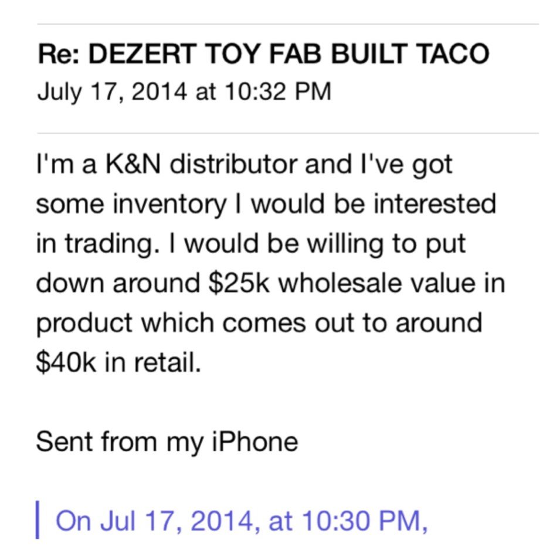Tap the subject line "Re: DEZERT TOY FAB BUILT TACO"

click(x=263, y=54)
